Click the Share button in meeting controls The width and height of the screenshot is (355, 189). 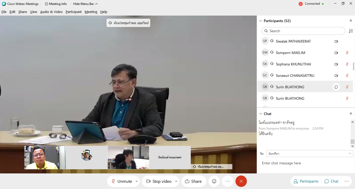point(193,181)
